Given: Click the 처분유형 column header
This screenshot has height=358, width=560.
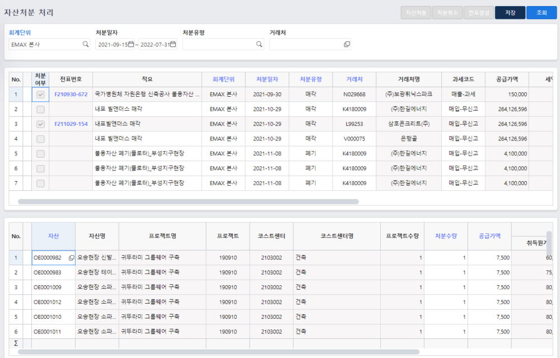Looking at the screenshot, I should tap(311, 79).
